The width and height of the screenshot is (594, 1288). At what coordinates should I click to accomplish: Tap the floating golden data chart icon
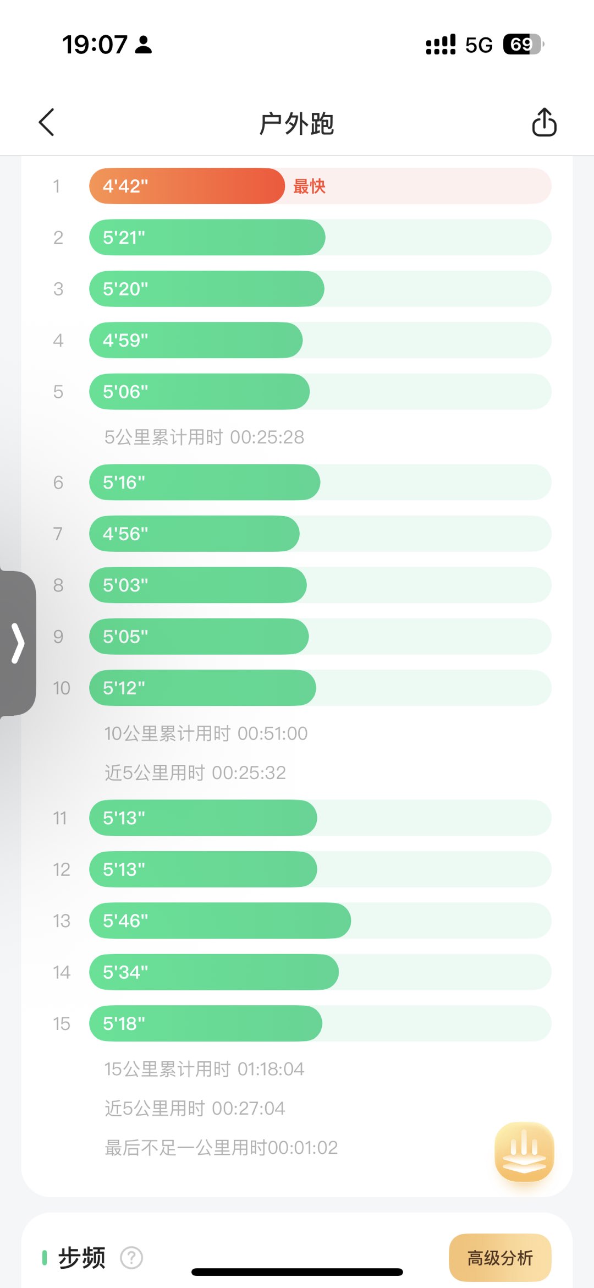click(x=524, y=1152)
